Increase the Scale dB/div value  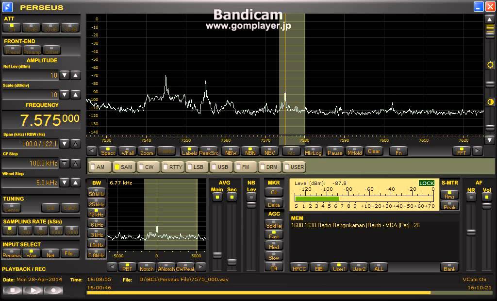[75, 95]
